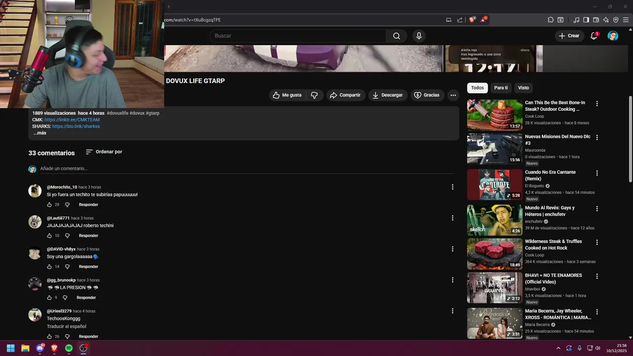Screen dimensions: 633x356
Task: Open the browser hamburger menu
Action: point(626,20)
